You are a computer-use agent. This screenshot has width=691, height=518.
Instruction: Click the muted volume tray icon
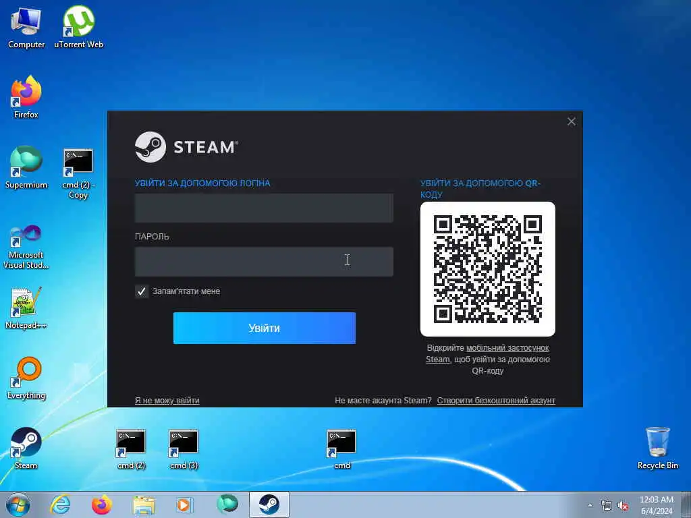[x=623, y=506]
